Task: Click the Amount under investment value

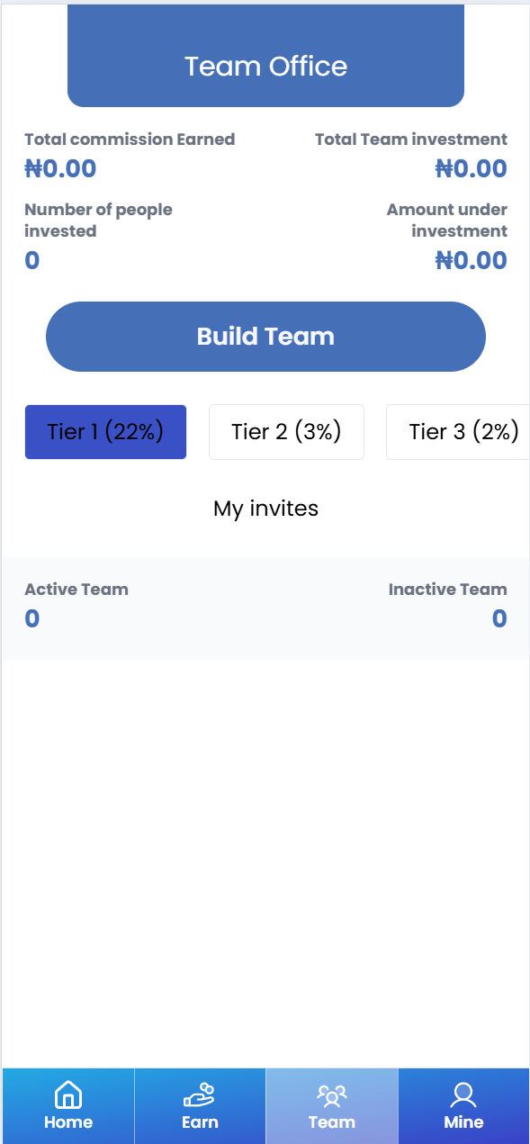Action: (x=472, y=260)
